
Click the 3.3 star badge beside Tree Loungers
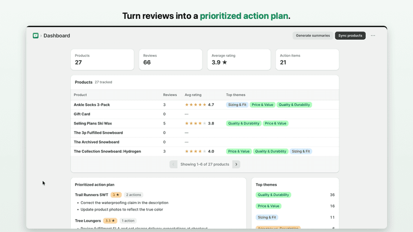[x=110, y=221]
